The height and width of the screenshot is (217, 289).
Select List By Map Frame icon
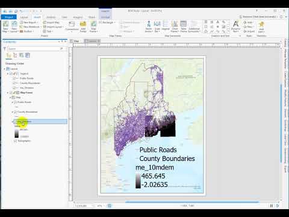click(x=21, y=55)
